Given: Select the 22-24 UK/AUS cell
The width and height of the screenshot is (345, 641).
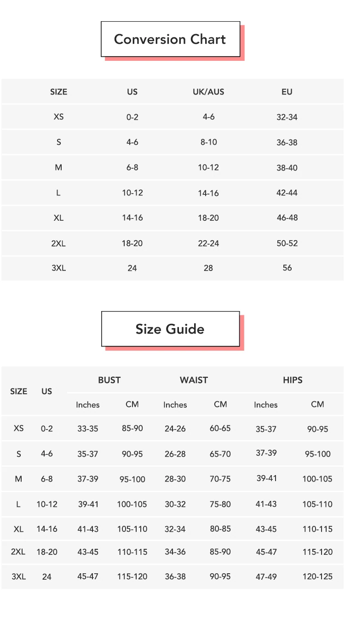Looking at the screenshot, I should click(x=208, y=243).
